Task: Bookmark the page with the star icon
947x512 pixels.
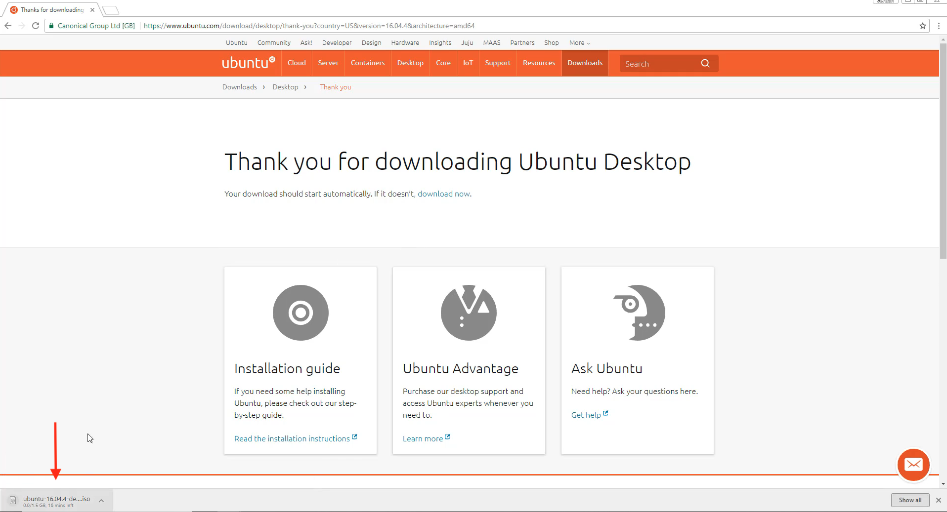Action: coord(922,26)
